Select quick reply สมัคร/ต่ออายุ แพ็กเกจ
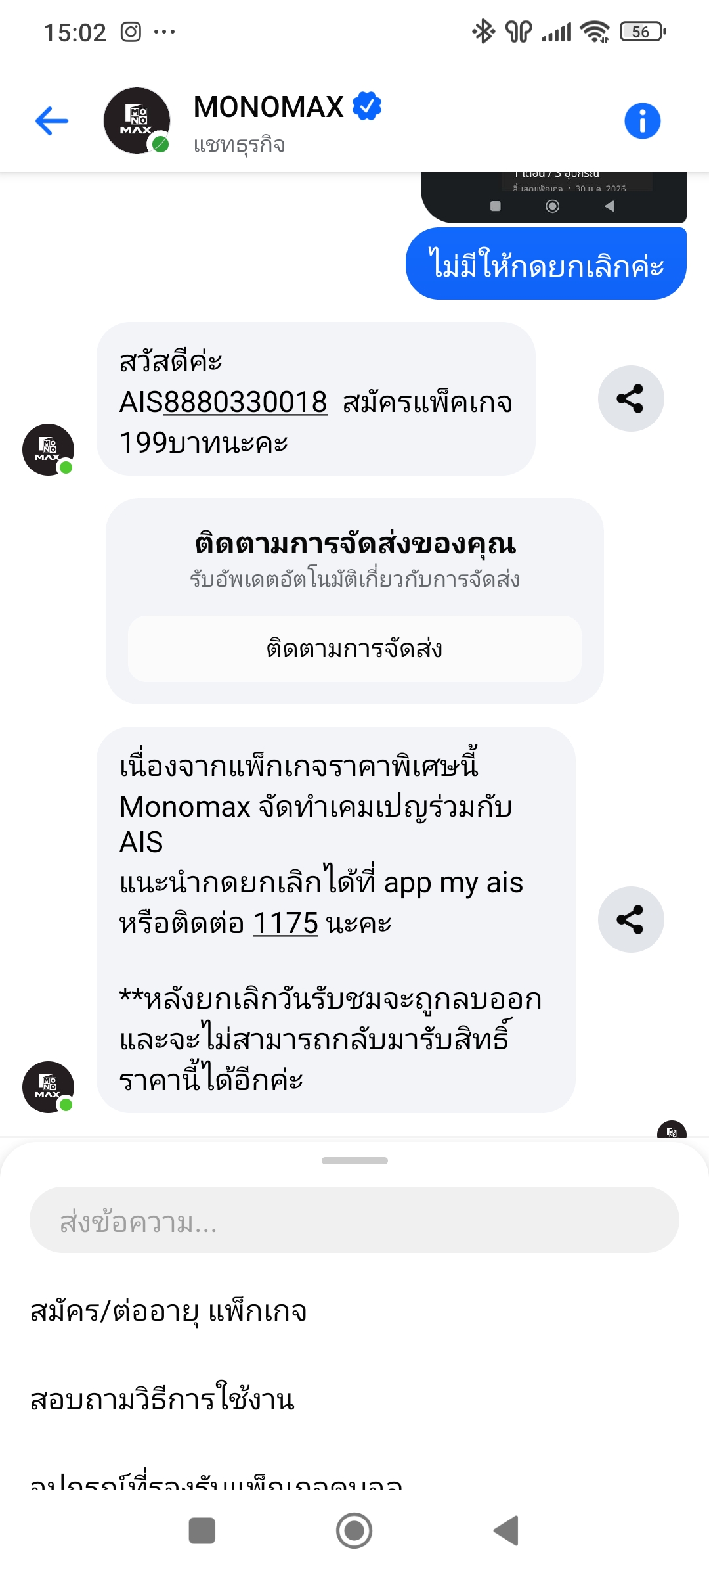The height and width of the screenshot is (1577, 709). 169,1312
